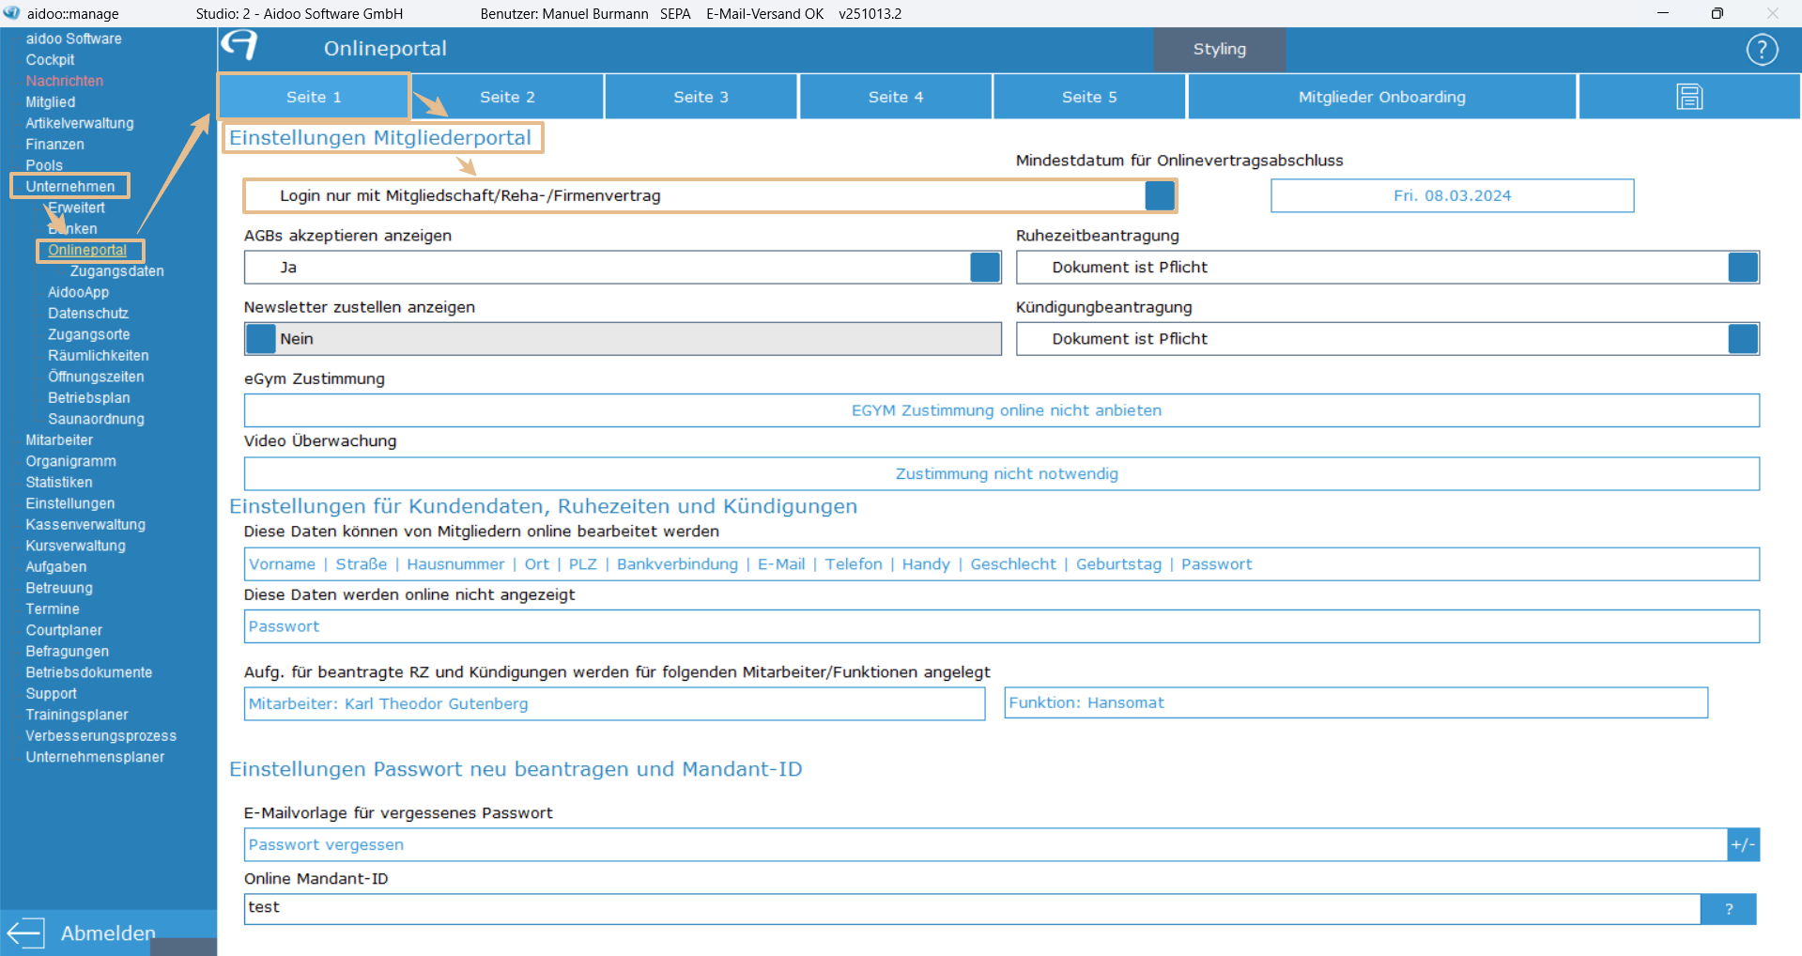
Task: Click the logout arrow icon next to Abmelden
Action: (25, 933)
